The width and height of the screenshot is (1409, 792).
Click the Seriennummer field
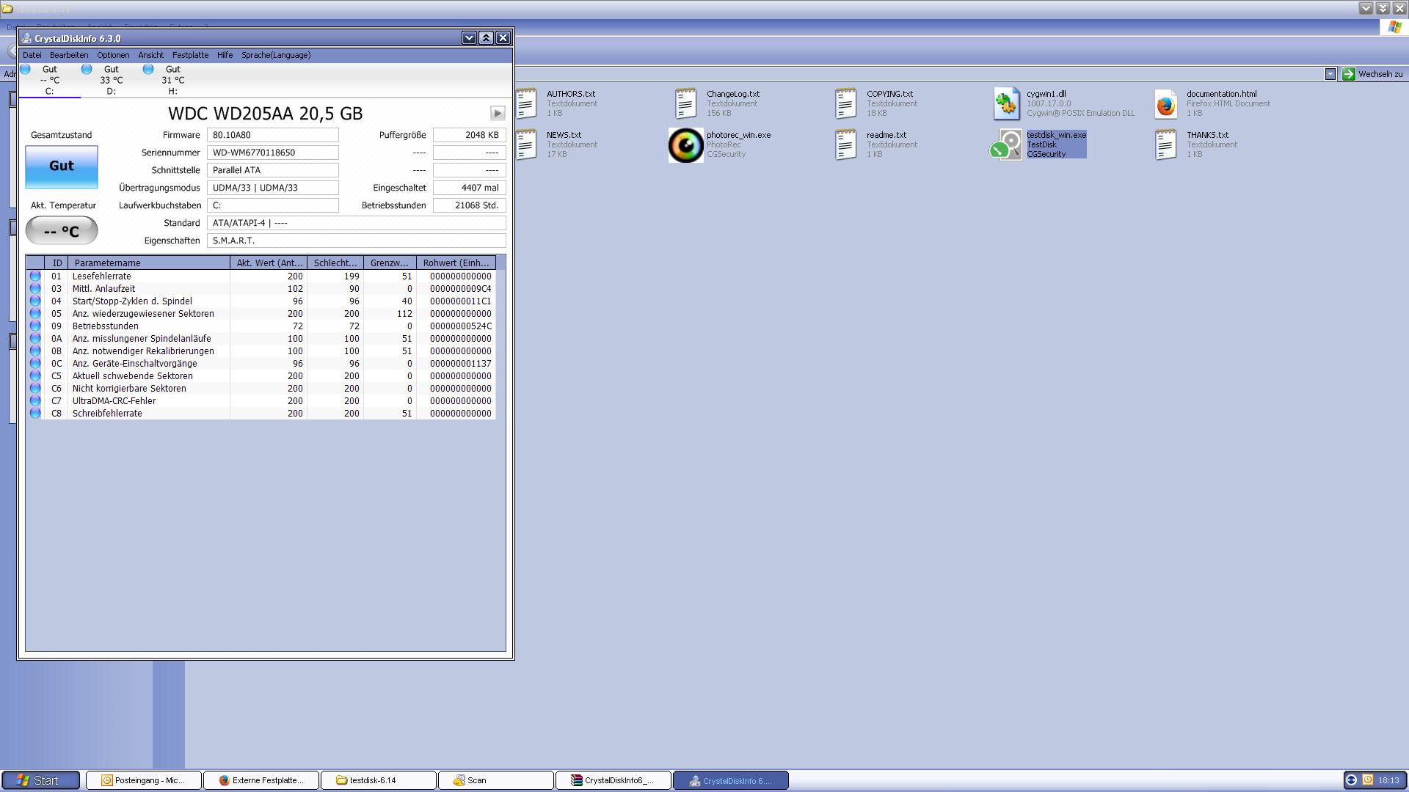[272, 153]
